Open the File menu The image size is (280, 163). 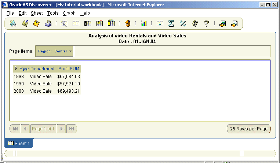pyautogui.click(x=10, y=13)
